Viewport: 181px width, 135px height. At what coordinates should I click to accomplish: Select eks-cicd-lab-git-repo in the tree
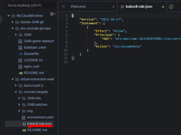[36, 28]
